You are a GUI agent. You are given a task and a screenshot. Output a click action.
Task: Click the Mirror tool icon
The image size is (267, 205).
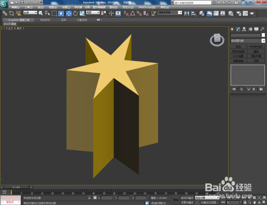(x=187, y=13)
